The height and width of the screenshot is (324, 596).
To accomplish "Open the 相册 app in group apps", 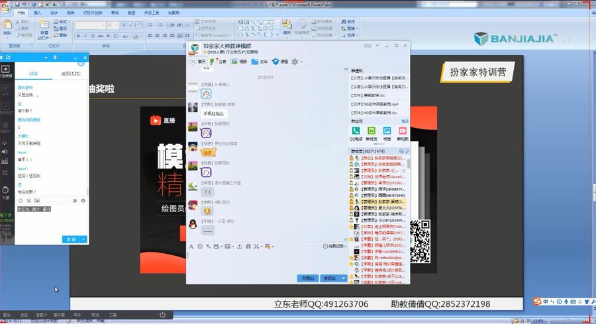I will [387, 134].
